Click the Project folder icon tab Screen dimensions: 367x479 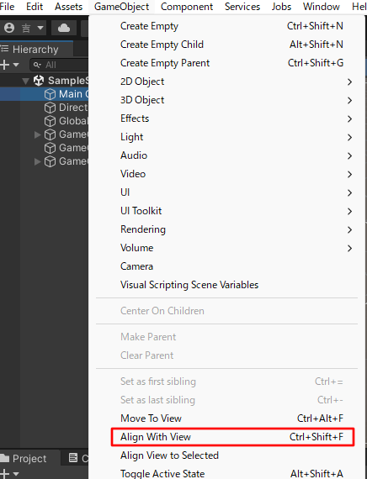5,458
